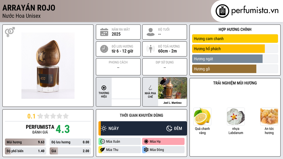283x159 pixels.
Task: Click the snowflake icon for Mùa Đông
Action: (x=146, y=150)
